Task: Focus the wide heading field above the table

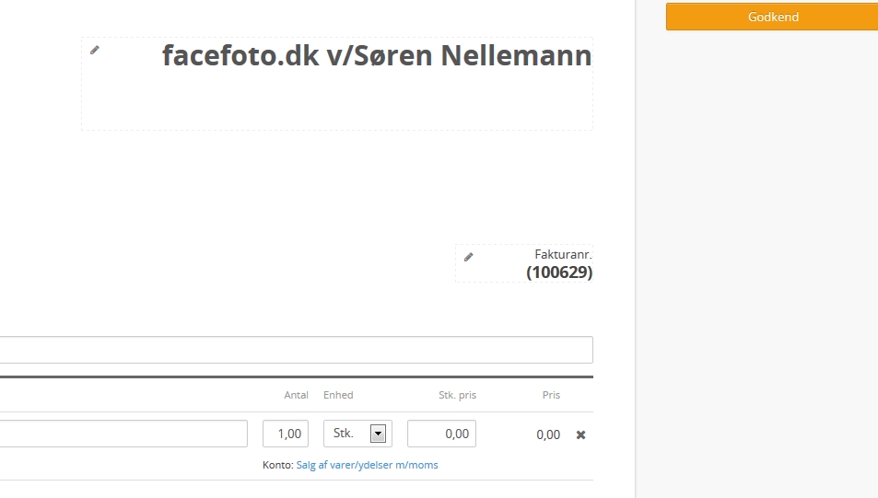Action: (x=295, y=350)
